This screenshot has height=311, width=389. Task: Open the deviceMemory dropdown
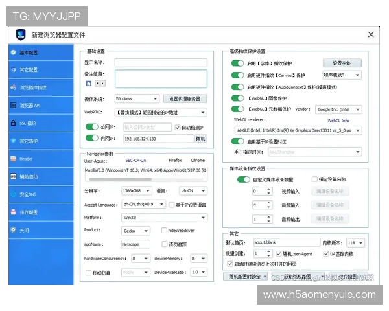click(x=198, y=259)
